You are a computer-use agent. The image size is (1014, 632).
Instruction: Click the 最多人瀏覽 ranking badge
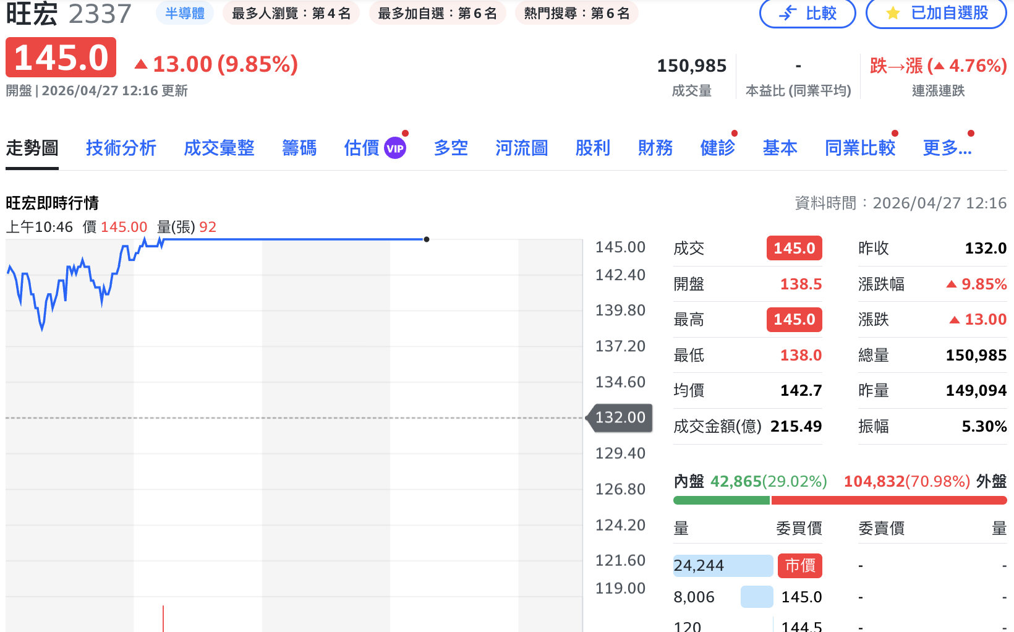coord(291,13)
